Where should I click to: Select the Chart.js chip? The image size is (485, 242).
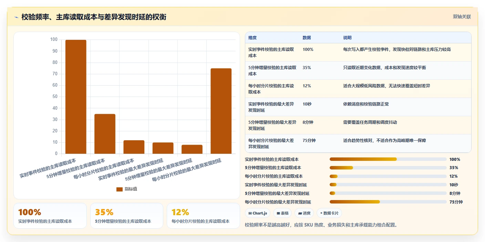258,213
